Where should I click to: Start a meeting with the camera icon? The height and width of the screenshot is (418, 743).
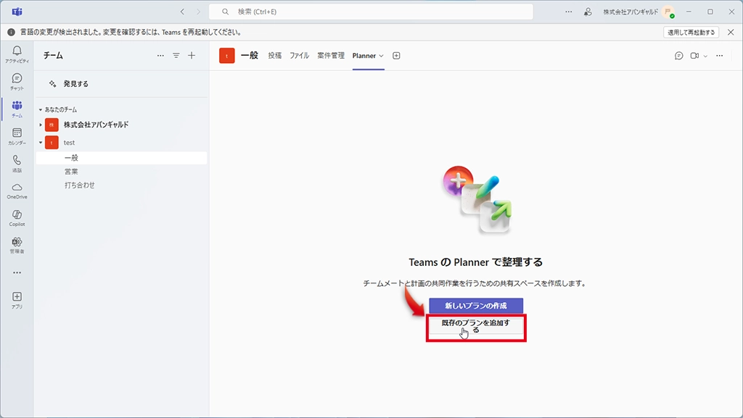click(694, 56)
